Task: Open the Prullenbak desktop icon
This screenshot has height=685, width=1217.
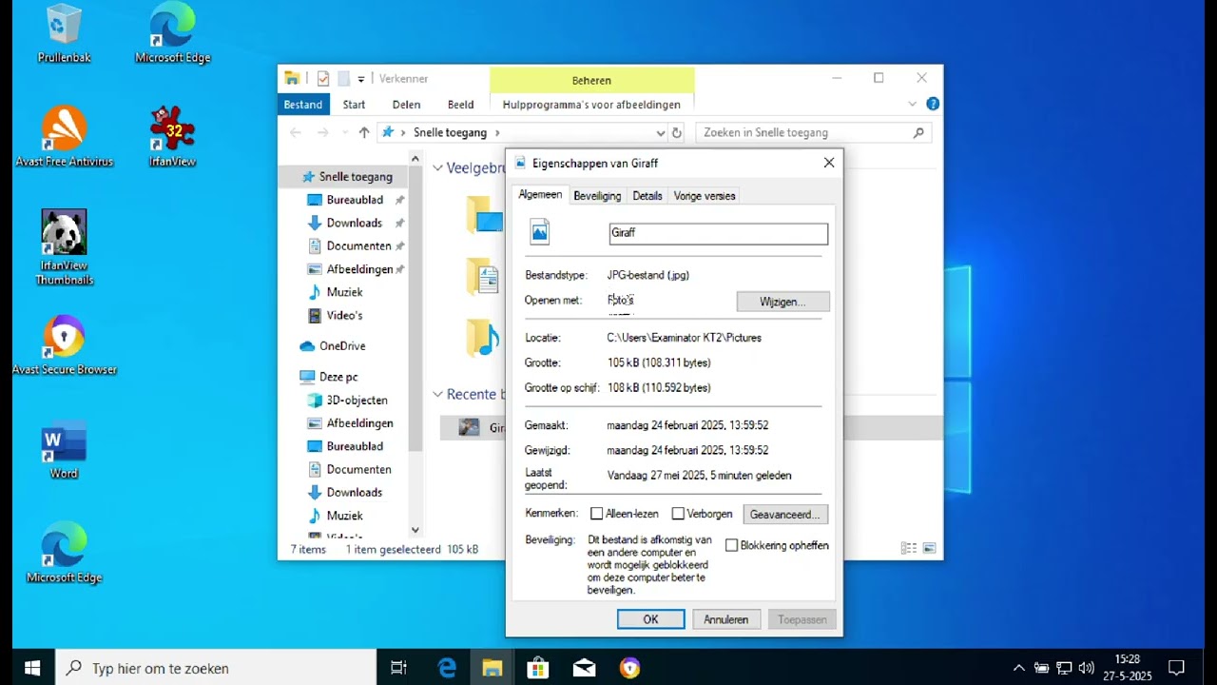Action: click(64, 34)
